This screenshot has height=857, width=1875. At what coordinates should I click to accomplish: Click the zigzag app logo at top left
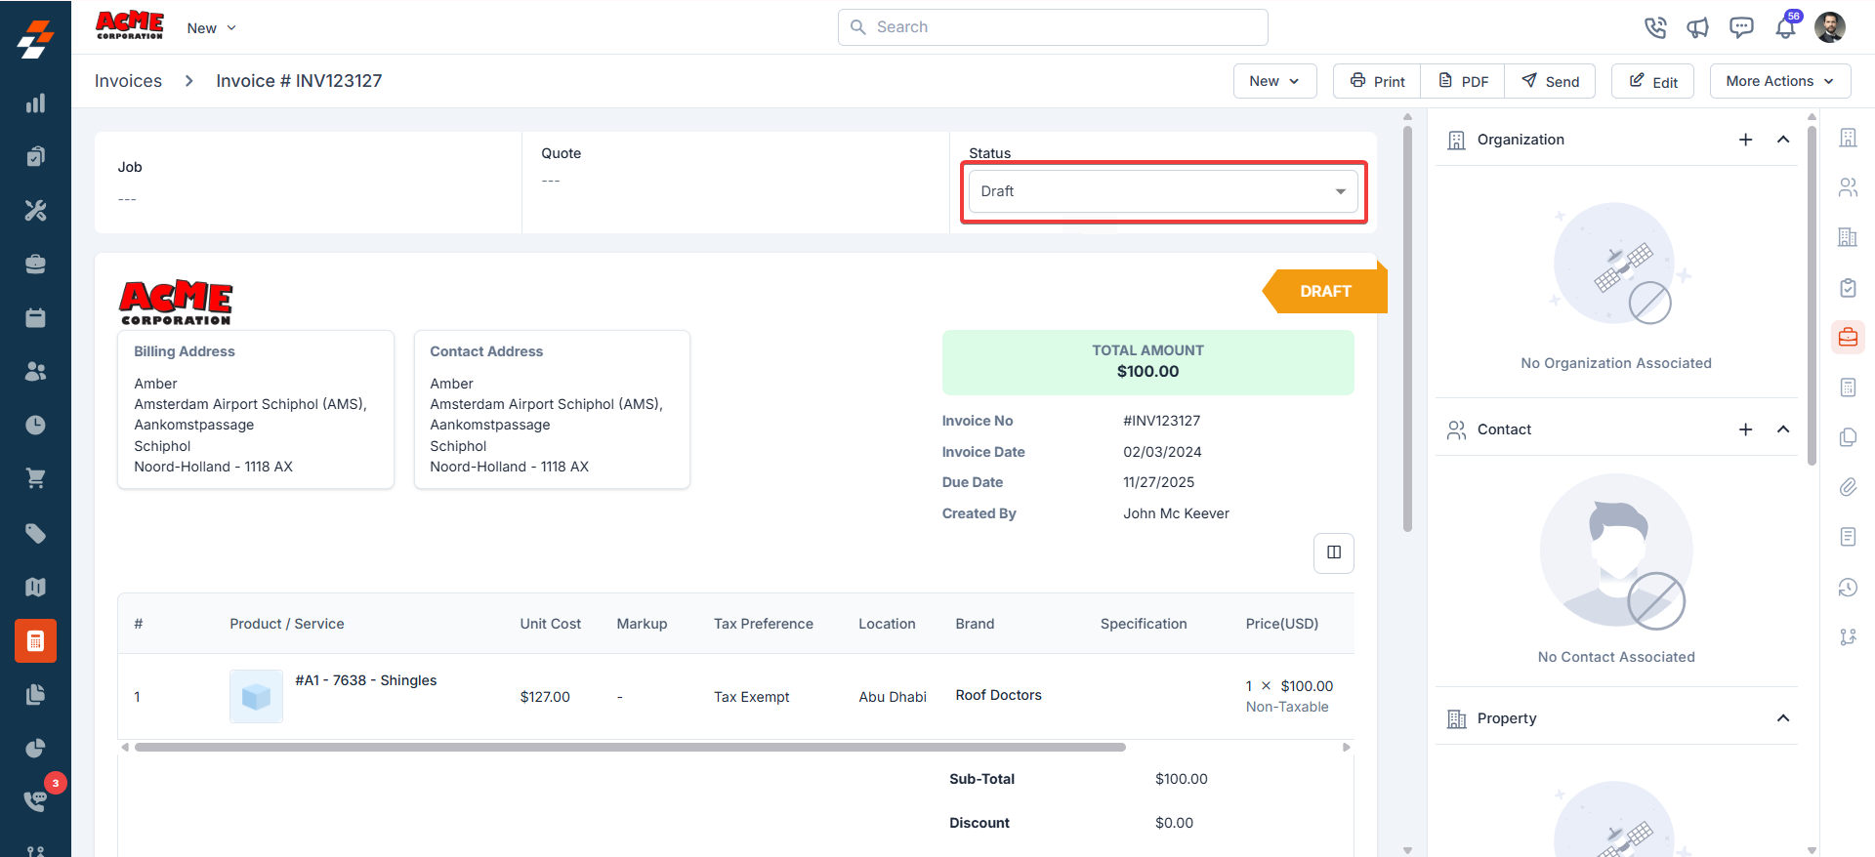(x=35, y=39)
